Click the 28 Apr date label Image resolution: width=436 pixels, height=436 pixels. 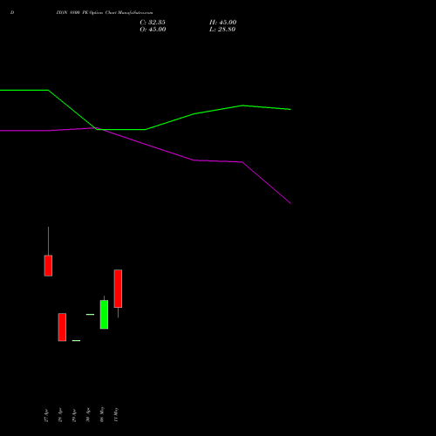point(60,415)
